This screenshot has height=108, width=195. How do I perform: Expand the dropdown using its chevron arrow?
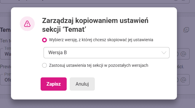pos(164,53)
